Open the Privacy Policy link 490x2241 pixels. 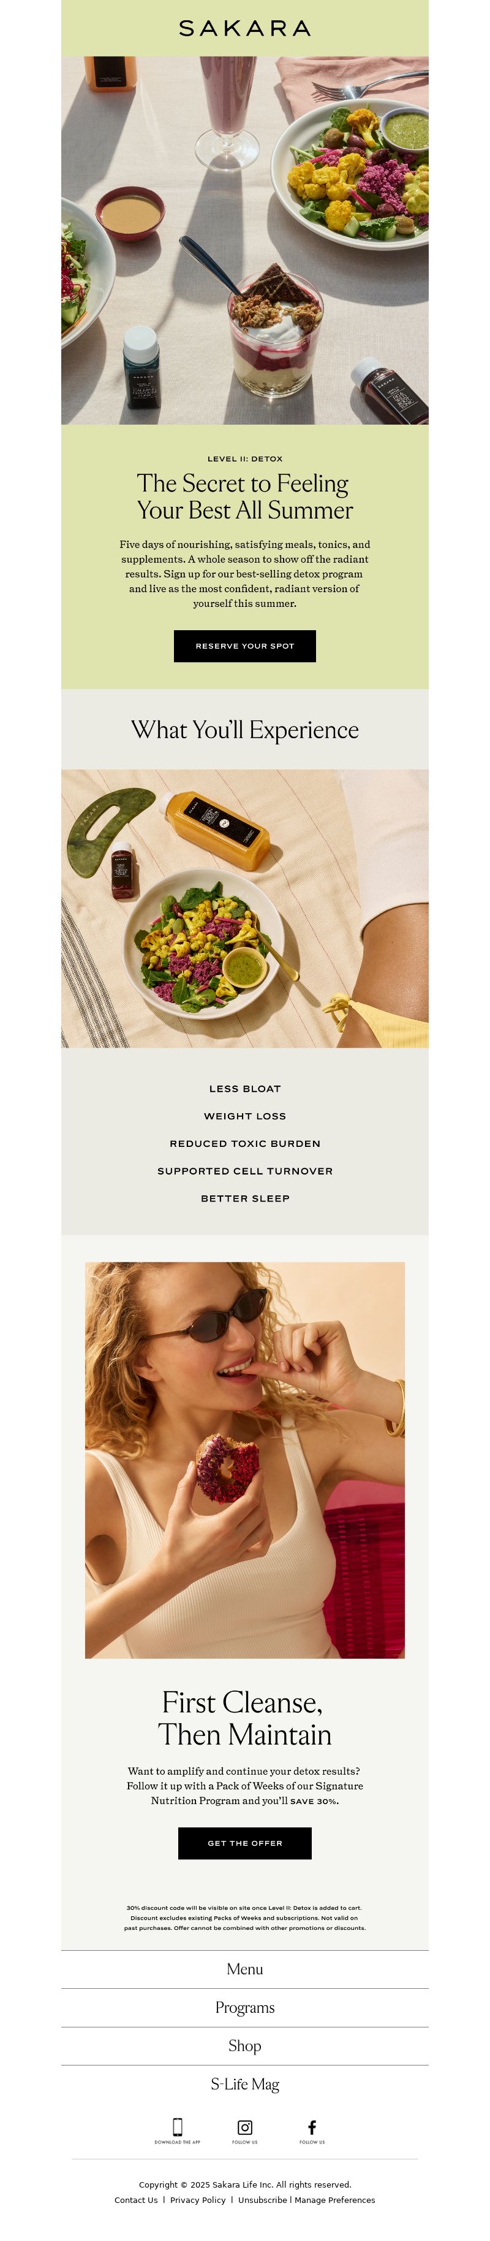197,2199
